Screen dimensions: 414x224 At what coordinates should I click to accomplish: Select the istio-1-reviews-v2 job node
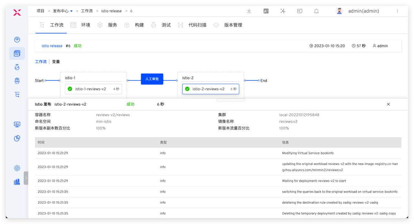point(93,89)
